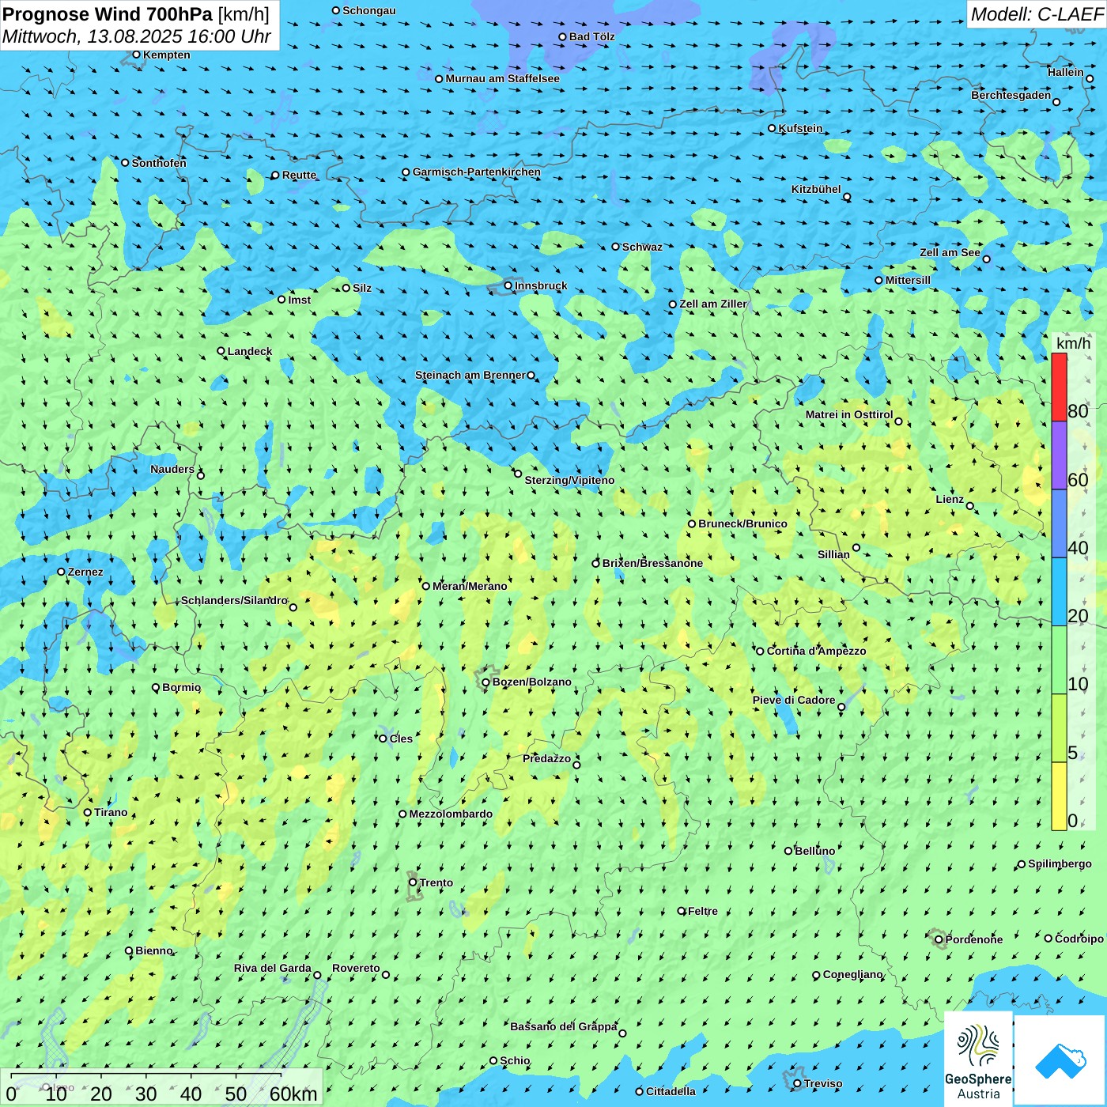
Task: Select the Innsbruck city label
Action: coord(541,285)
